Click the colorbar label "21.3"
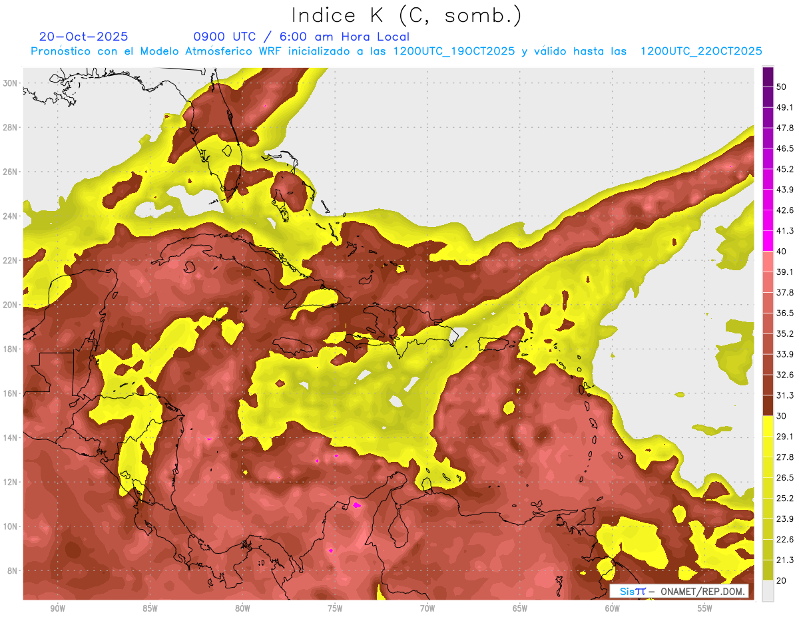799x617 pixels. tap(785, 560)
